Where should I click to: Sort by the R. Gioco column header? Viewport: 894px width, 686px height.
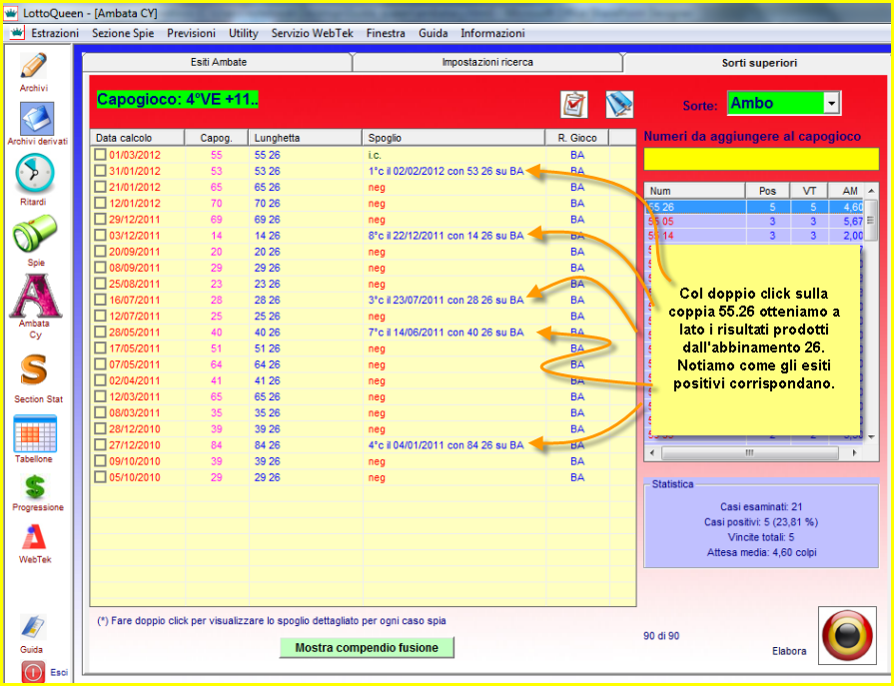point(577,138)
